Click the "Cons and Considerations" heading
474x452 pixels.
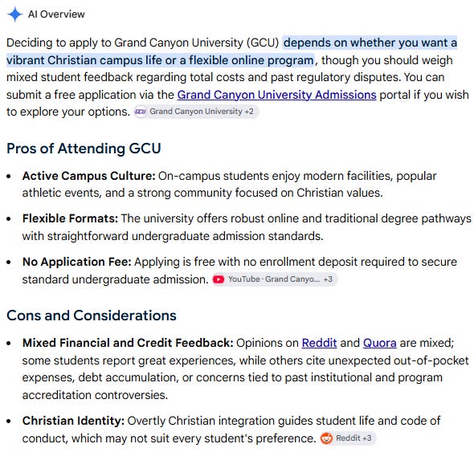point(92,316)
